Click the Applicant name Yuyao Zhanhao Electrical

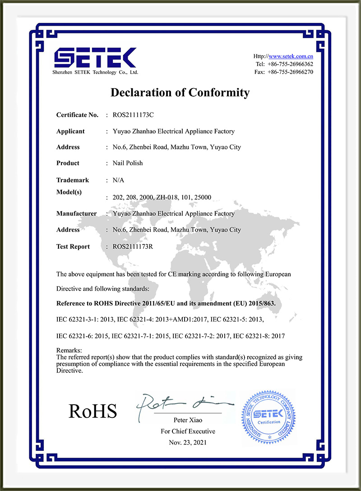tap(174, 131)
